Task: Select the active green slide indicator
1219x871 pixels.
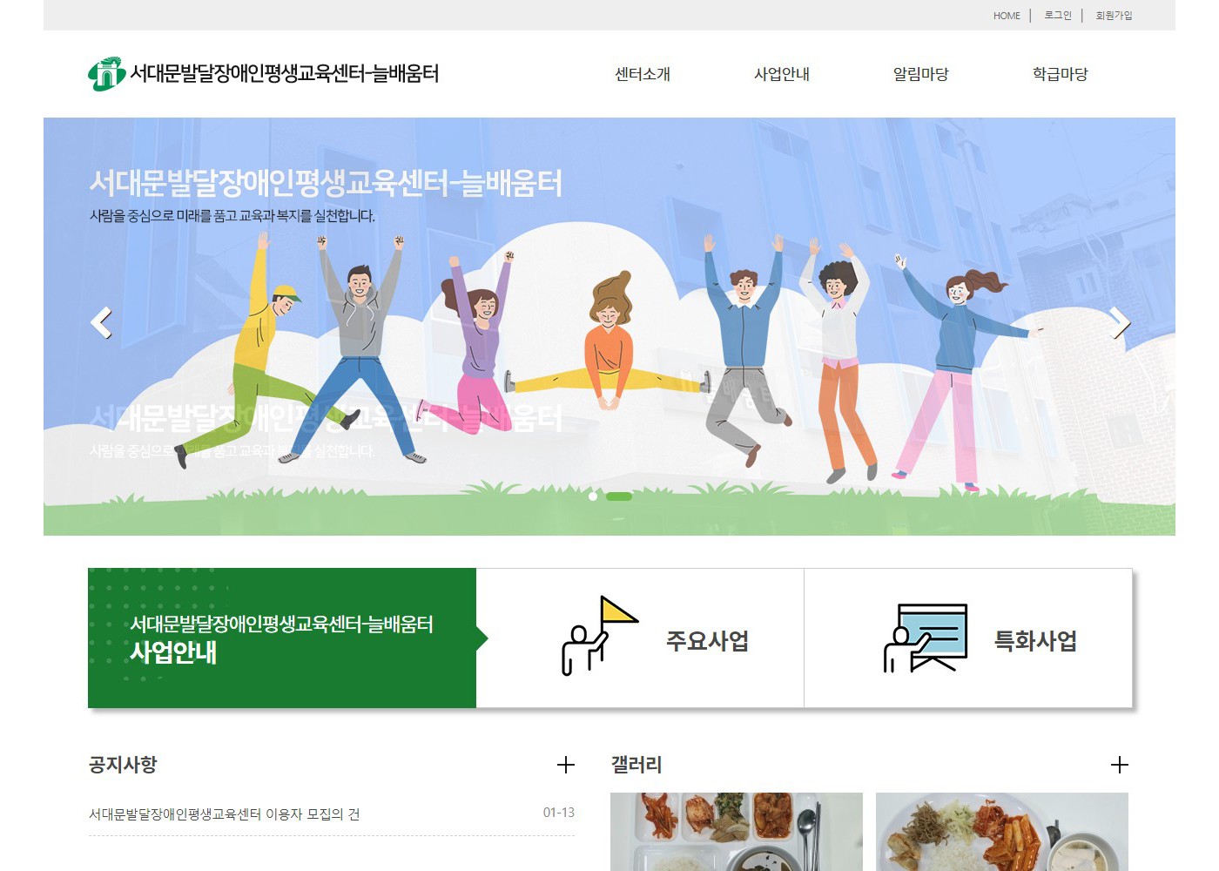Action: (x=619, y=496)
